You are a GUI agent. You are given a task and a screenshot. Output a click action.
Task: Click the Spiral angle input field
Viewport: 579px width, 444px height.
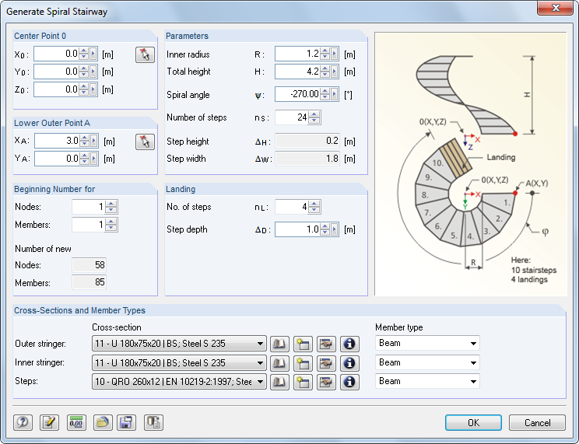pyautogui.click(x=297, y=94)
